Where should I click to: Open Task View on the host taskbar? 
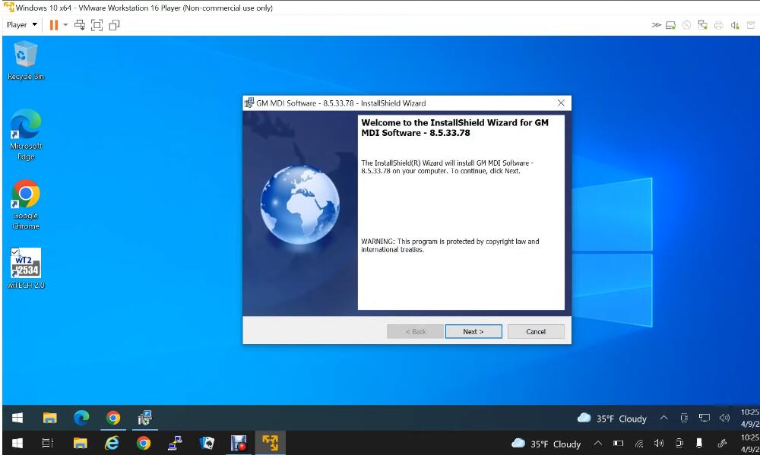coord(47,443)
